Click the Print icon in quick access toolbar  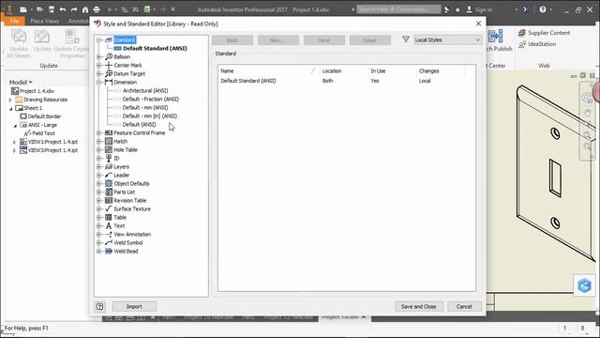pyautogui.click(x=97, y=9)
